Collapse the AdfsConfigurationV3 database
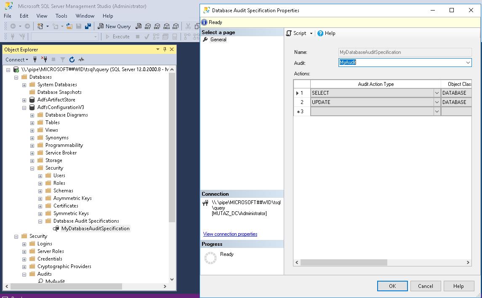 [24, 107]
